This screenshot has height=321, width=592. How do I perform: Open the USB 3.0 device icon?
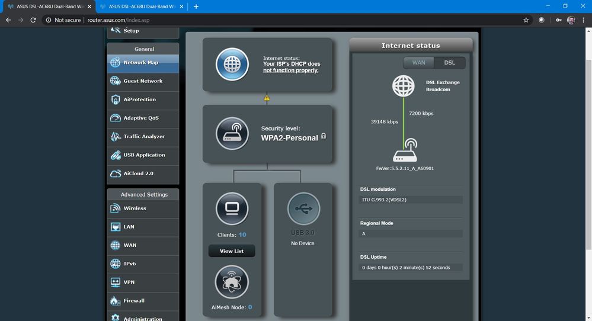[x=303, y=208]
